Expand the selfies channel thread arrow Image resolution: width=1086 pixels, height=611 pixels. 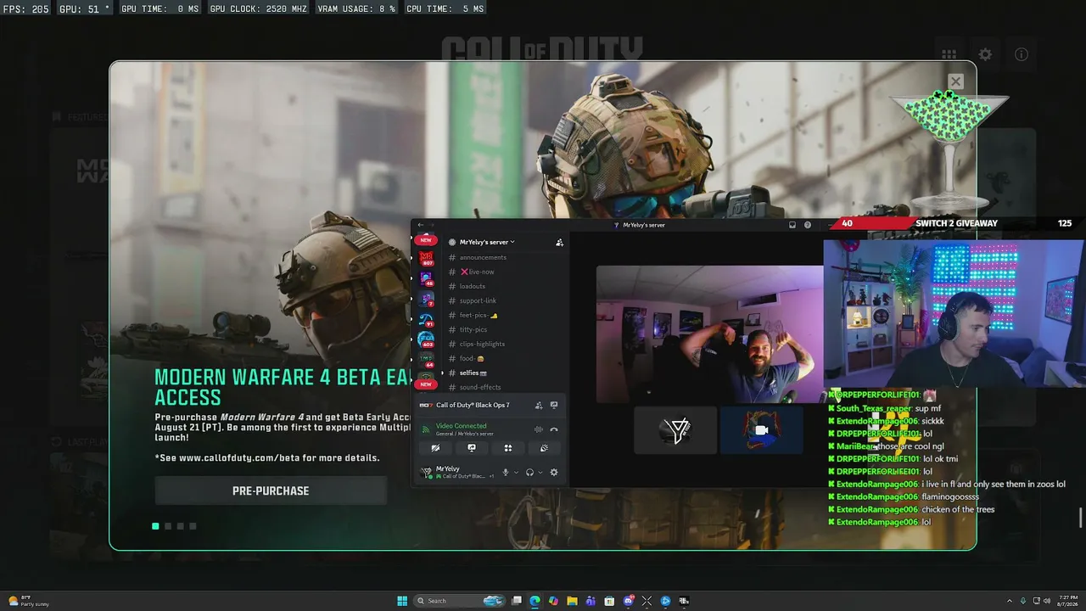442,373
